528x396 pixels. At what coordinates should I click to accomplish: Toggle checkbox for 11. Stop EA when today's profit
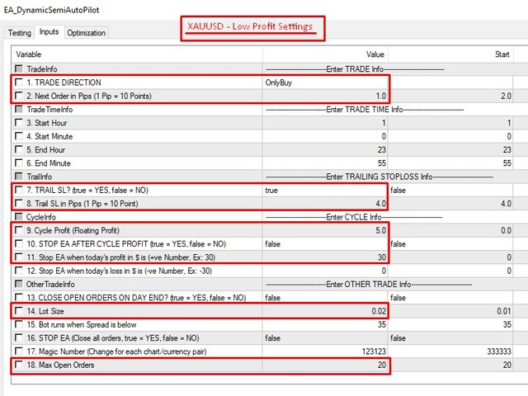pyautogui.click(x=19, y=257)
